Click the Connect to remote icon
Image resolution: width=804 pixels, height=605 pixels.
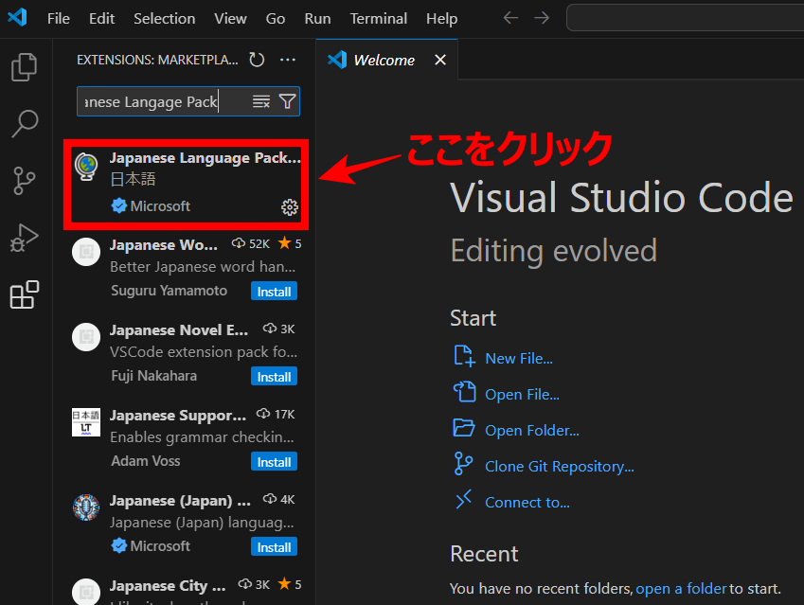pos(463,499)
